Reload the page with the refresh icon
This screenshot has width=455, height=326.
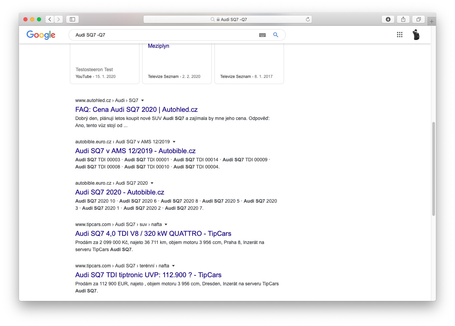coord(308,19)
